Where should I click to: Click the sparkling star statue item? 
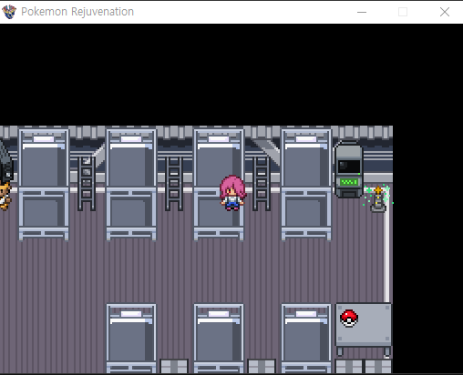tap(378, 198)
